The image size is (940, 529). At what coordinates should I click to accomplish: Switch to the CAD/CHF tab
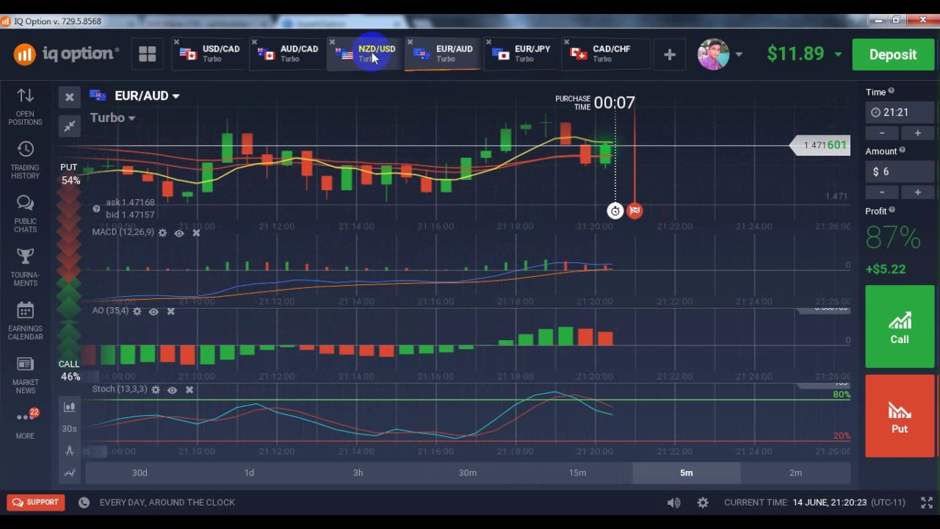(601, 54)
